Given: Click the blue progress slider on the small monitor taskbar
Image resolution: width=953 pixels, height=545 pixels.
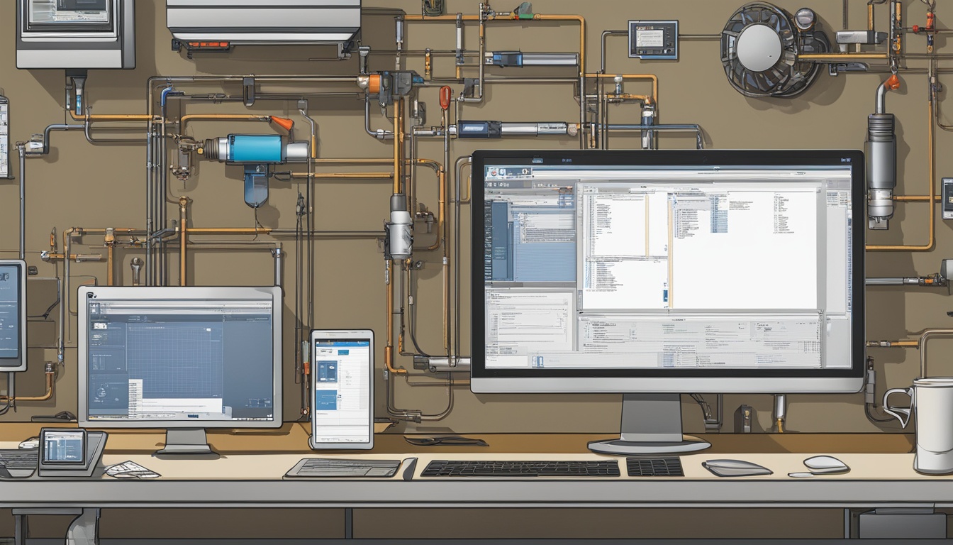Looking at the screenshot, I should (x=193, y=415).
